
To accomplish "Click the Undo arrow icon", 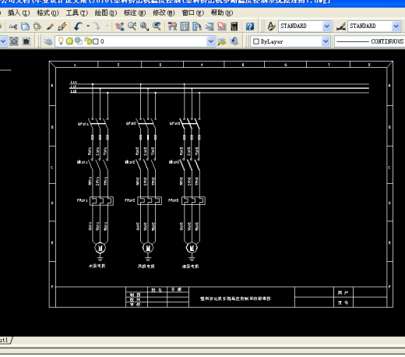I will point(78,27).
